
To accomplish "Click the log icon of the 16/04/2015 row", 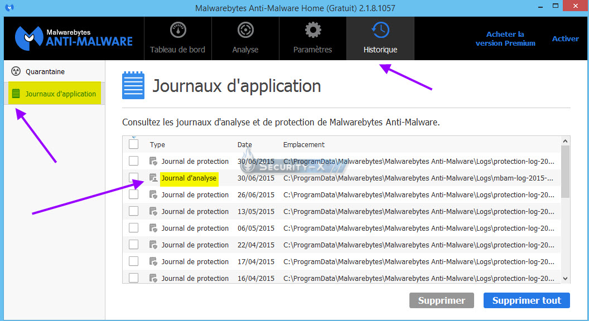I will [153, 278].
